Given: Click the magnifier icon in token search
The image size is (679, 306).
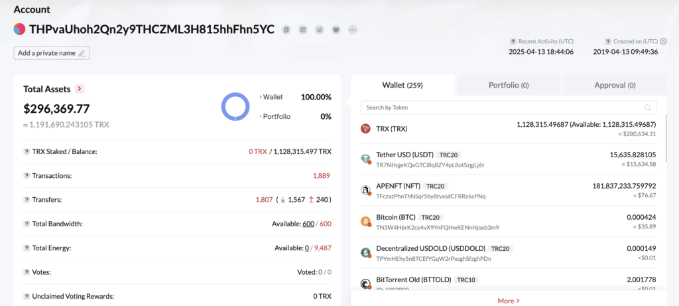Looking at the screenshot, I should click(x=648, y=108).
